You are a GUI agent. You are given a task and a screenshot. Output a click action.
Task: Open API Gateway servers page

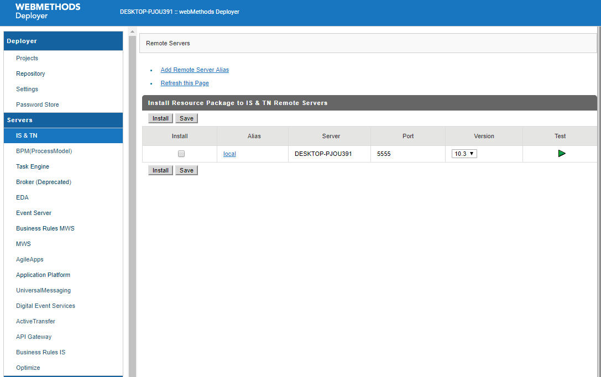point(34,337)
